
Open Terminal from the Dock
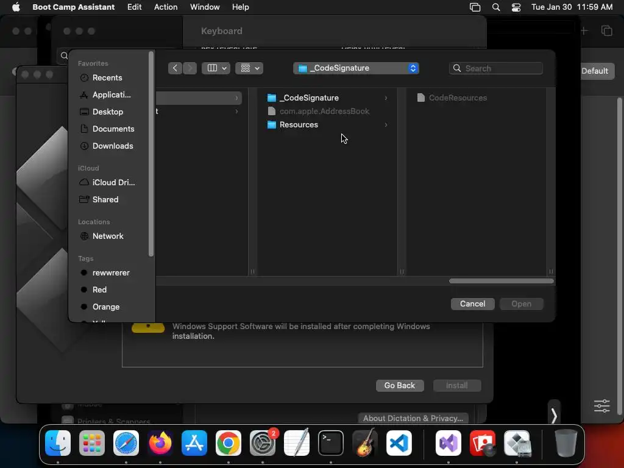pyautogui.click(x=331, y=442)
